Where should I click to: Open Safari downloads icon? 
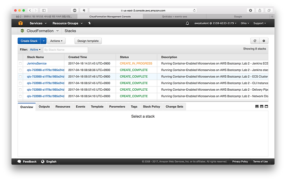point(250,10)
